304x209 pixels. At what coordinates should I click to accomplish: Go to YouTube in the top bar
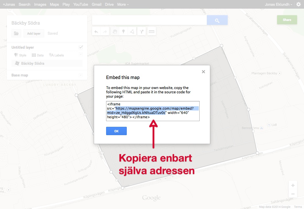click(81, 5)
